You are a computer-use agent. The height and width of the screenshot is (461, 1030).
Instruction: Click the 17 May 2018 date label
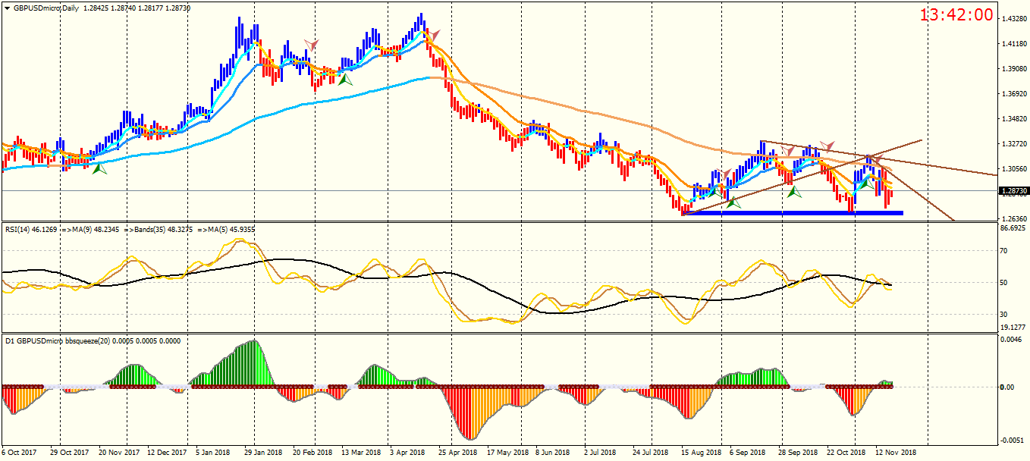pos(507,453)
